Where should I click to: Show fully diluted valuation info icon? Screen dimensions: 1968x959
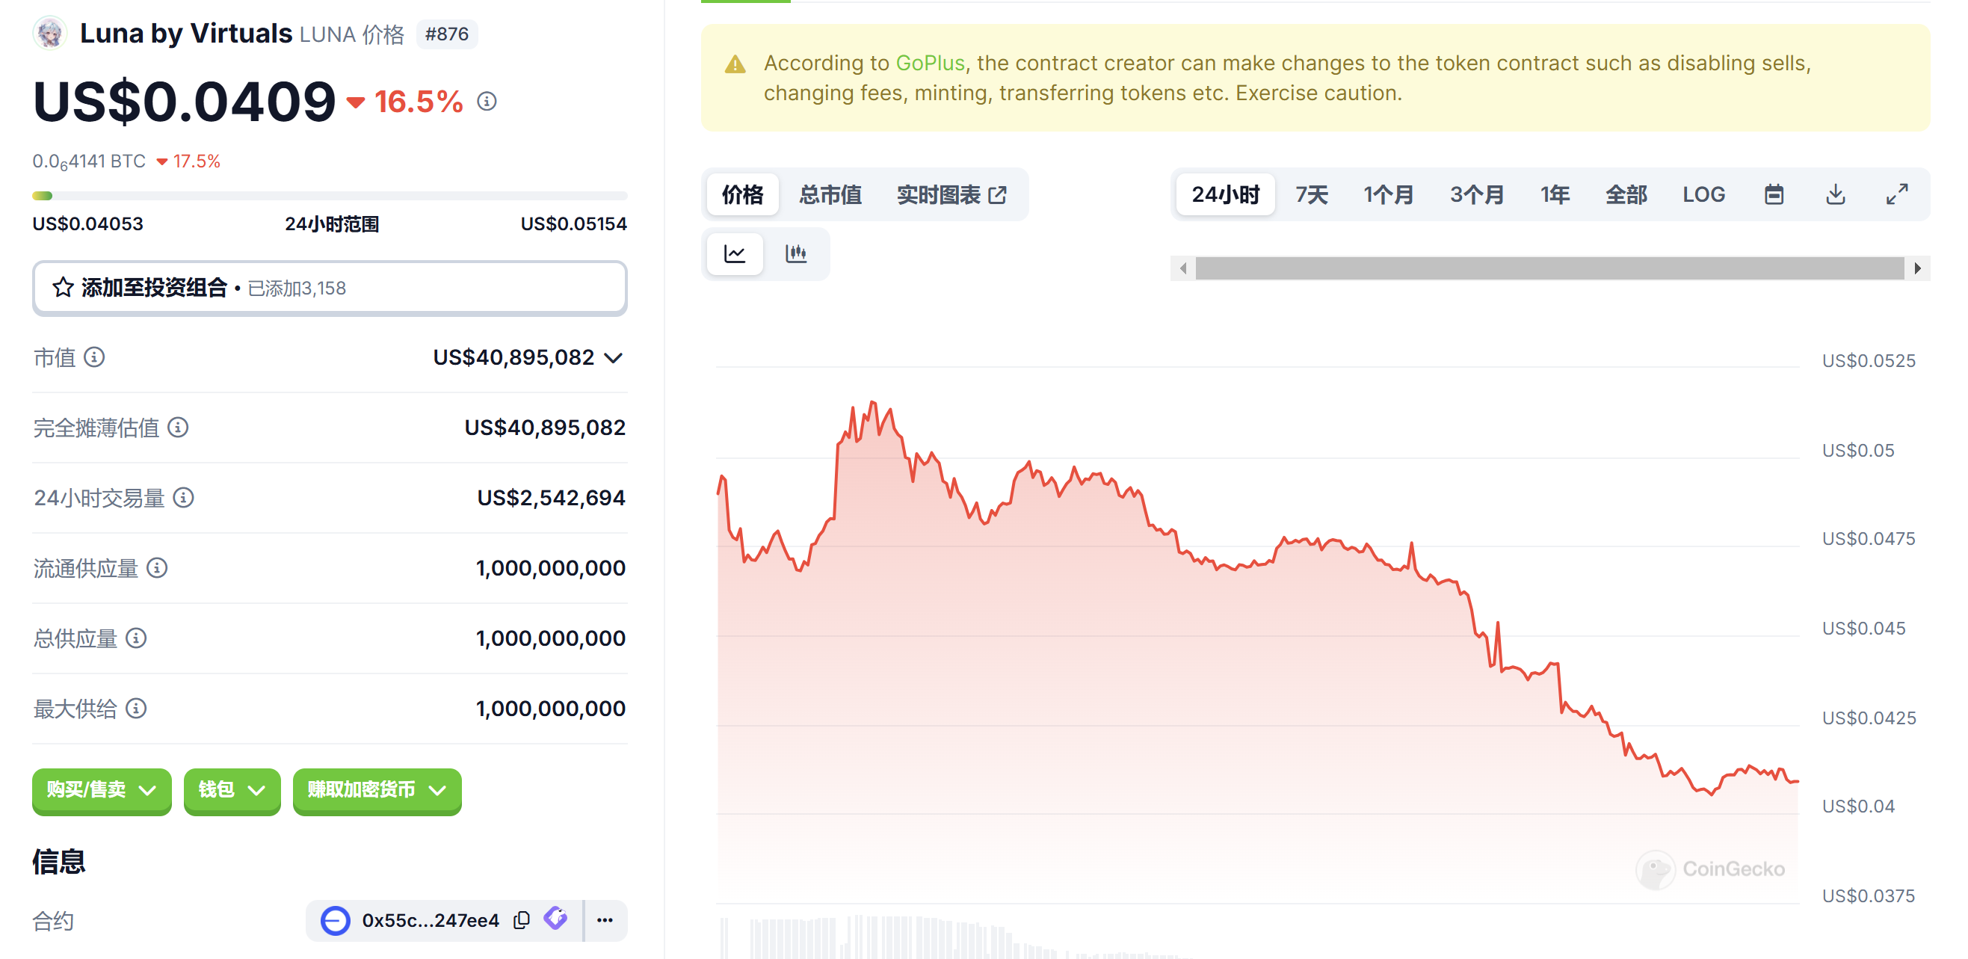[x=178, y=427]
